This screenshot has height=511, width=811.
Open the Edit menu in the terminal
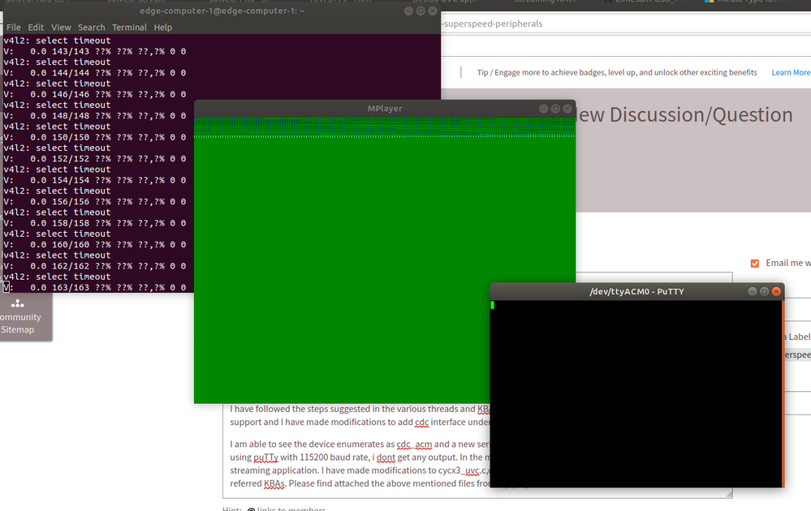pyautogui.click(x=36, y=28)
